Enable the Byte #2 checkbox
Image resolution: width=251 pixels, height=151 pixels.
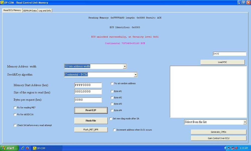[x=112, y=98]
